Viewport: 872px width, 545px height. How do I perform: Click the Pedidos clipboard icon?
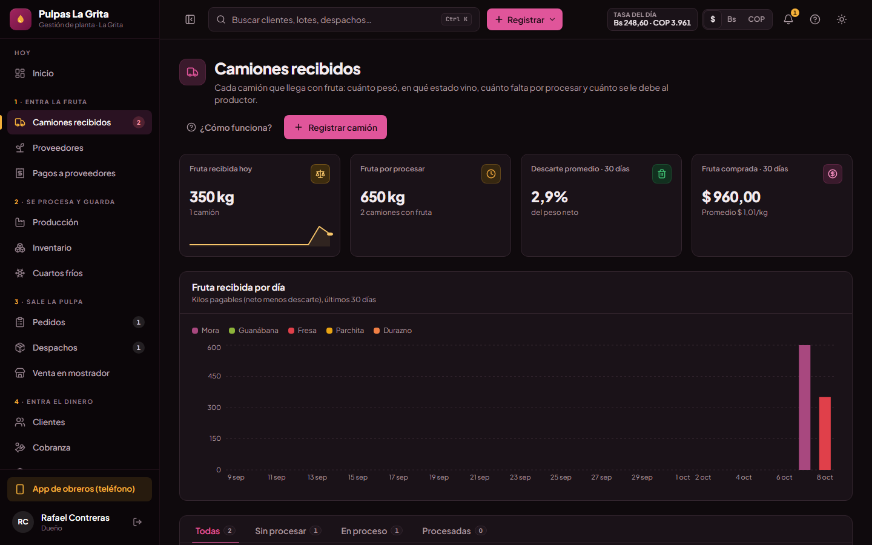coord(20,322)
